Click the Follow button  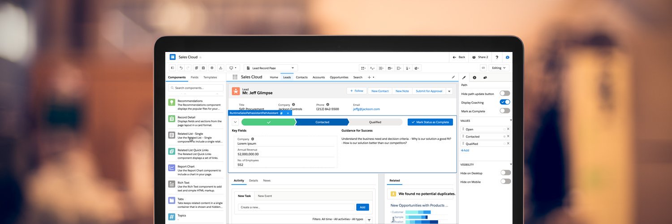click(357, 91)
